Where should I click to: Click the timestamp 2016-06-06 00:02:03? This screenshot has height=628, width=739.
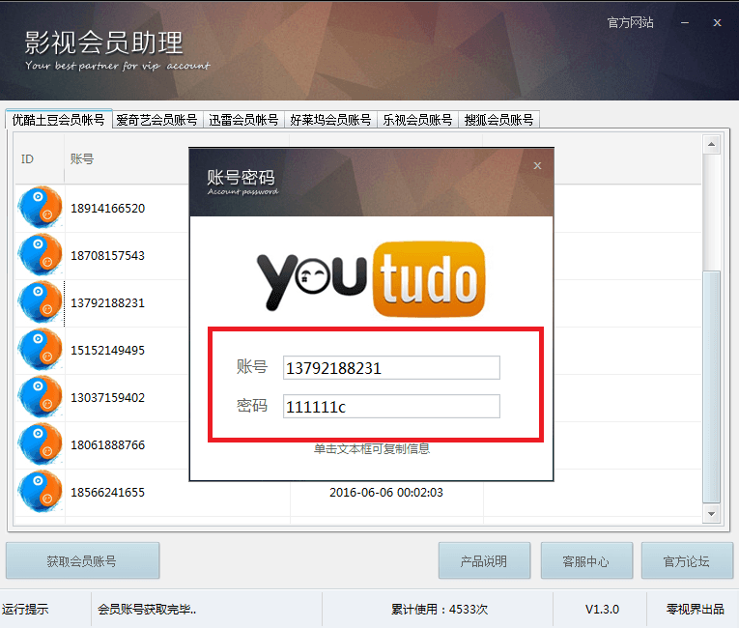386,492
